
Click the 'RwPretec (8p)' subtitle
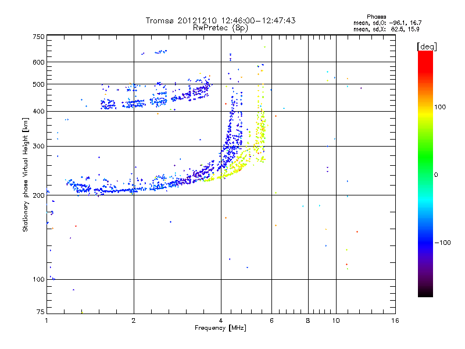220,28
